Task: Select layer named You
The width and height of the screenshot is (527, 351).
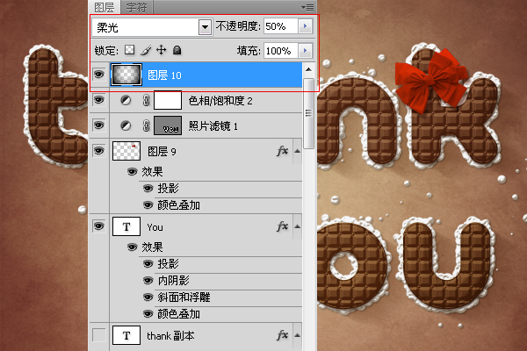Action: click(x=155, y=227)
